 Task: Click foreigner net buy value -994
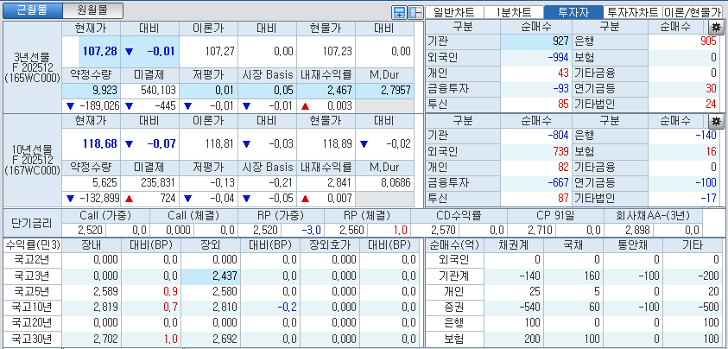pyautogui.click(x=559, y=58)
